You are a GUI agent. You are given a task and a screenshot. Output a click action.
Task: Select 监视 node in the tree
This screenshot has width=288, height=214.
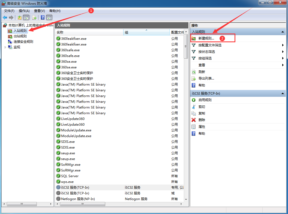click(17, 47)
